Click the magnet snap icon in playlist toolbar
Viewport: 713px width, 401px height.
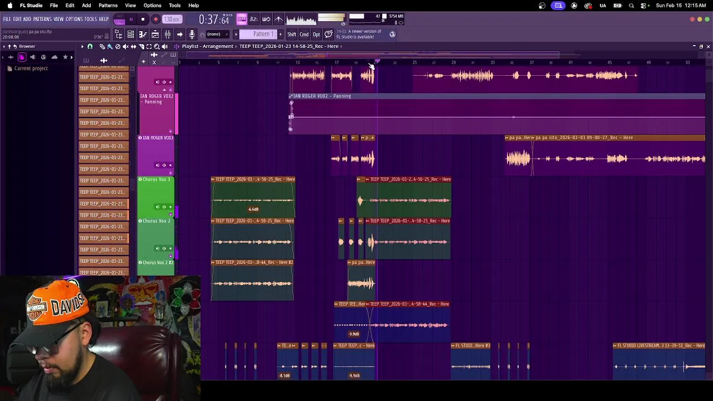point(90,46)
